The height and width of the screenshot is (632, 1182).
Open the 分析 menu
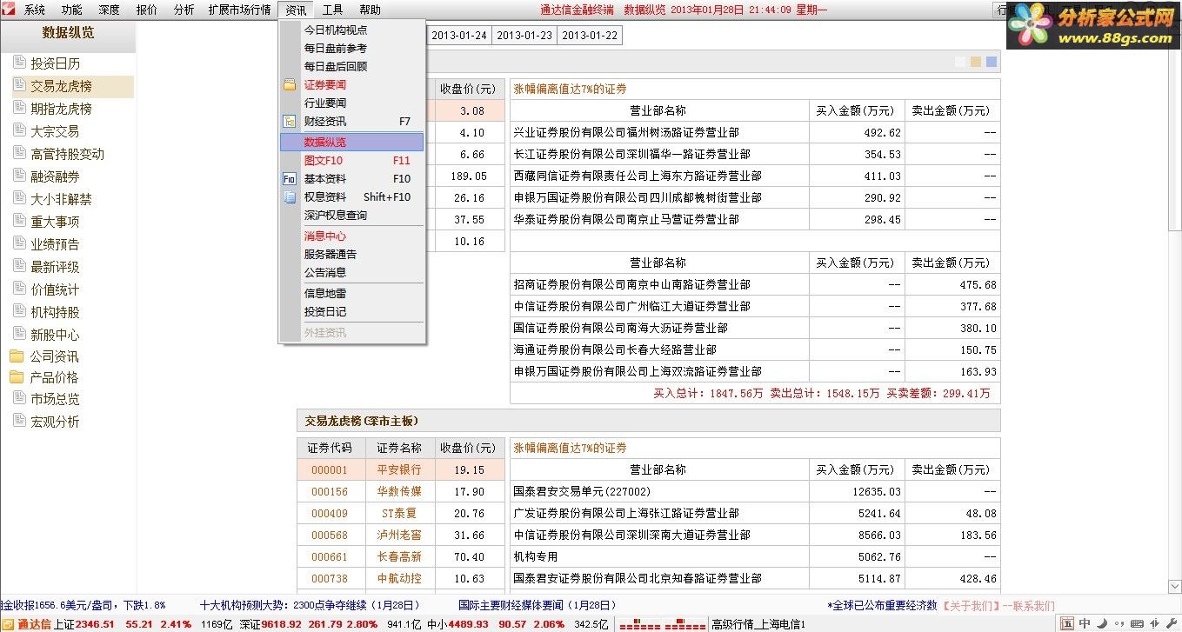point(184,10)
